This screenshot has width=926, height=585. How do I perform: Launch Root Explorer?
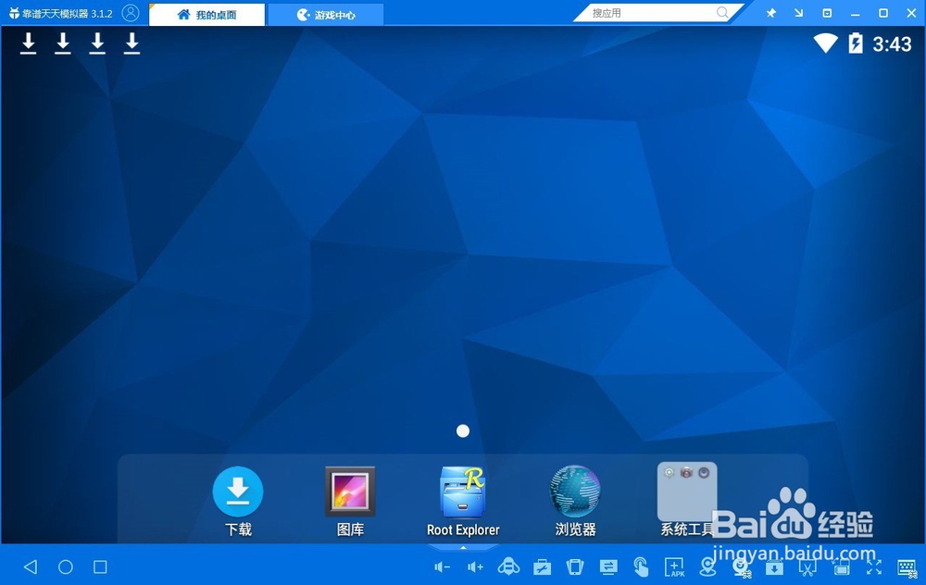click(x=463, y=501)
